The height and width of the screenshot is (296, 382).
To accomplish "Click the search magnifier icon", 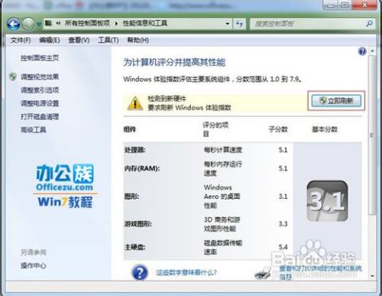I will [x=369, y=24].
